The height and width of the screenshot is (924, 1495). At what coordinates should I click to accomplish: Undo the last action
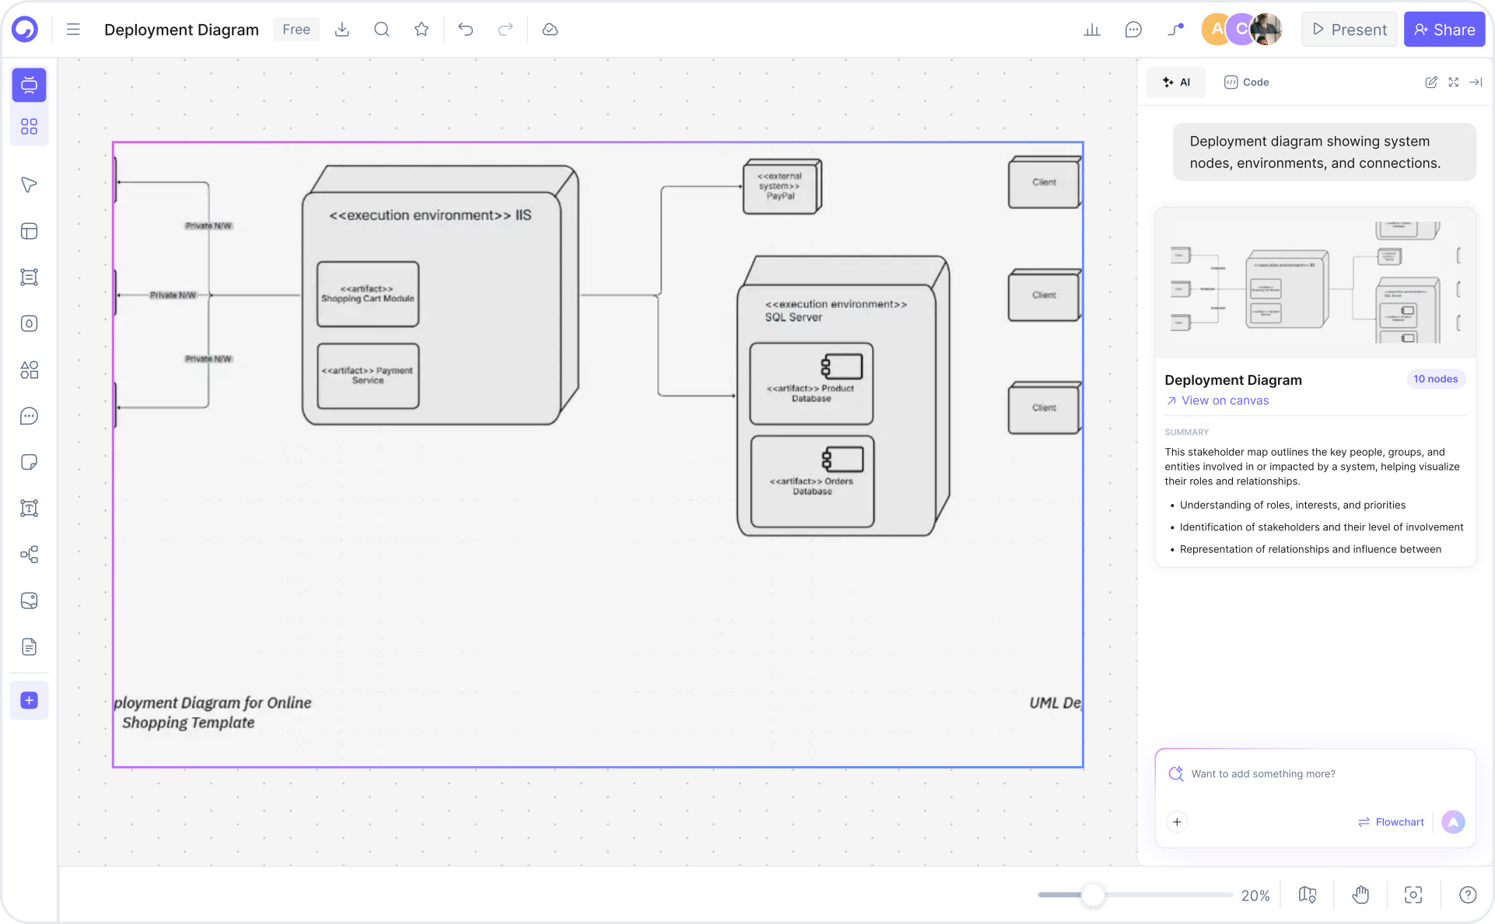click(x=465, y=29)
